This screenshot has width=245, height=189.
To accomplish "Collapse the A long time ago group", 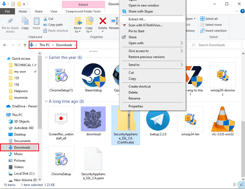I will pos(46,101).
